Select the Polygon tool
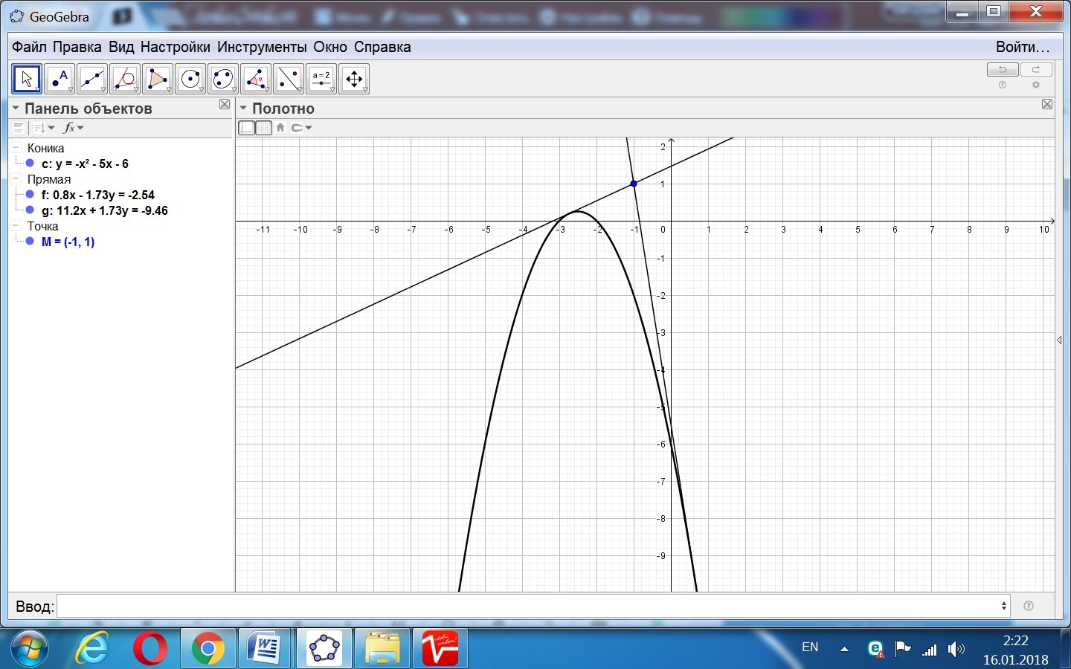Viewport: 1071px width, 669px height. [x=158, y=79]
